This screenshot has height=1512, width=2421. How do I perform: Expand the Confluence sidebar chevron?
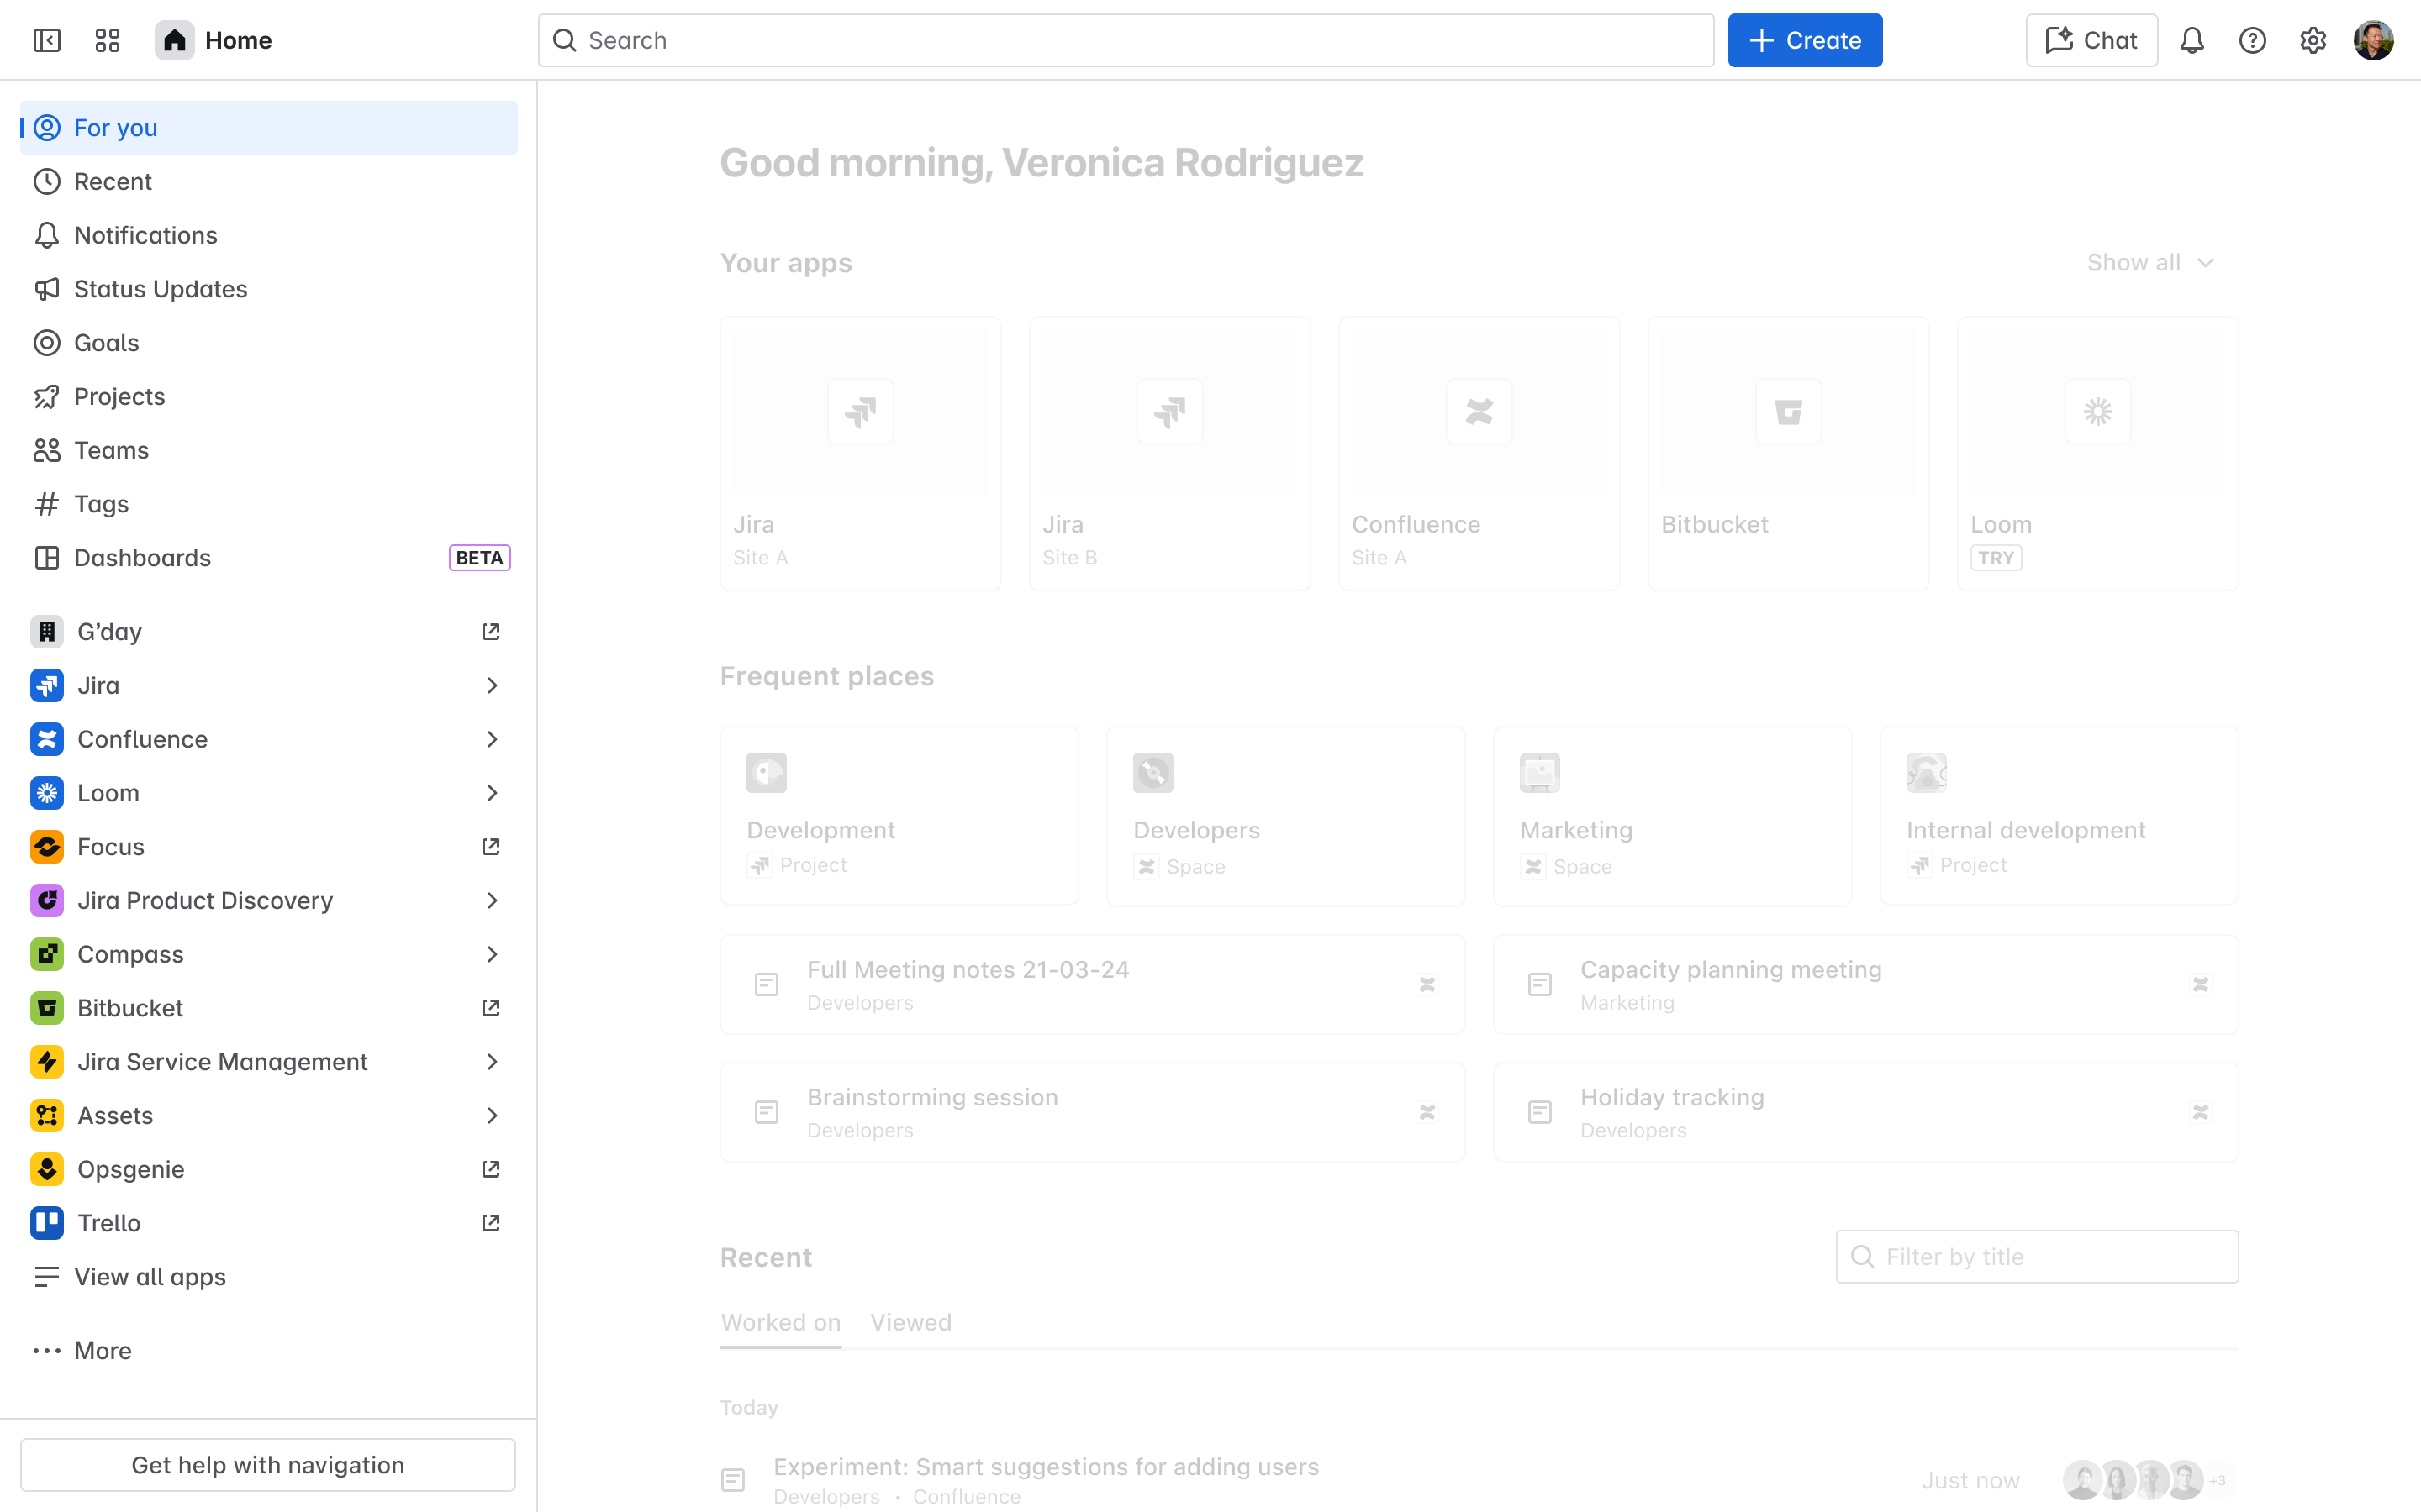491,739
